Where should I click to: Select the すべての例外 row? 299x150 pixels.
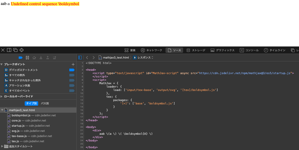pos(38,75)
